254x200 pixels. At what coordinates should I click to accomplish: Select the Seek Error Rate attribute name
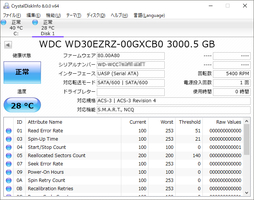(45, 164)
